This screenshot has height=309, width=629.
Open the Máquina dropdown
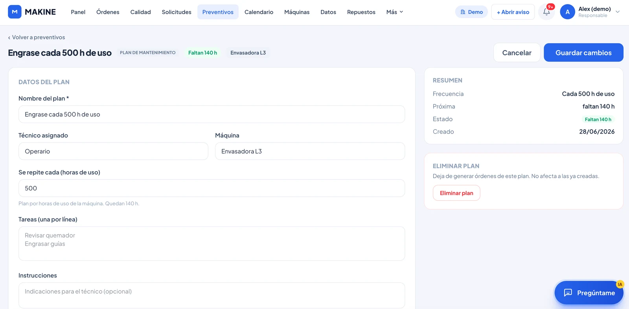pos(310,151)
